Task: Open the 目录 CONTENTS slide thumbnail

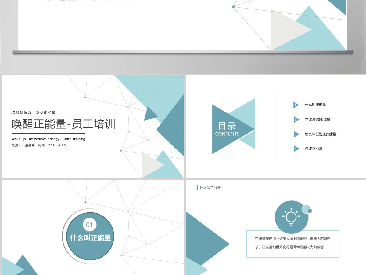Action: 276,127
